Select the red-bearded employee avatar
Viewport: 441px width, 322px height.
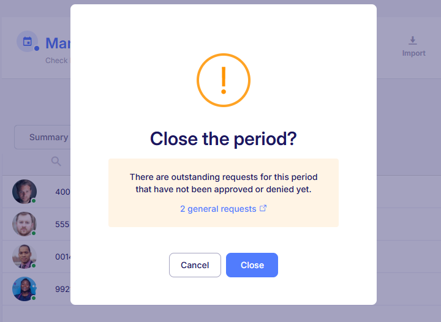(x=24, y=224)
